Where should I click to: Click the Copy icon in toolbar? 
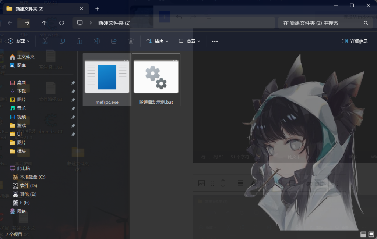pos(62,41)
